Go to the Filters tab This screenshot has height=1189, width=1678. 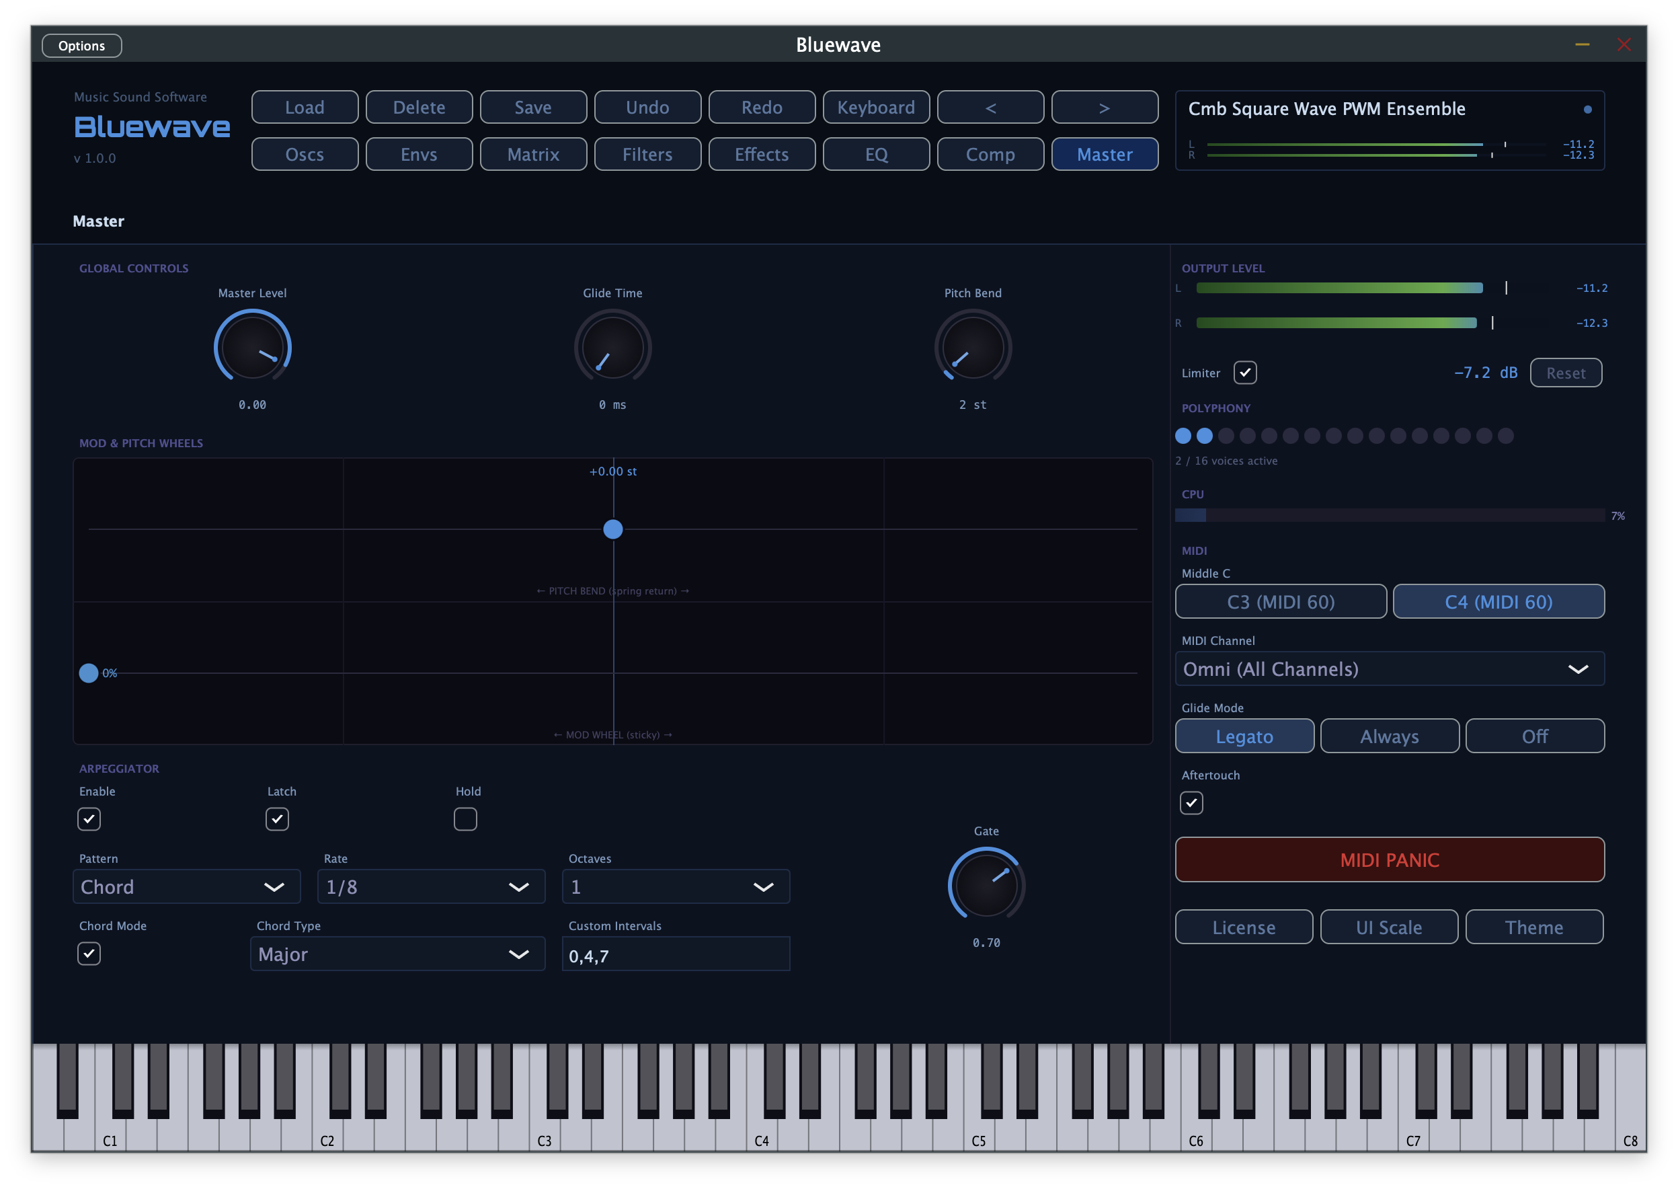pyautogui.click(x=647, y=155)
